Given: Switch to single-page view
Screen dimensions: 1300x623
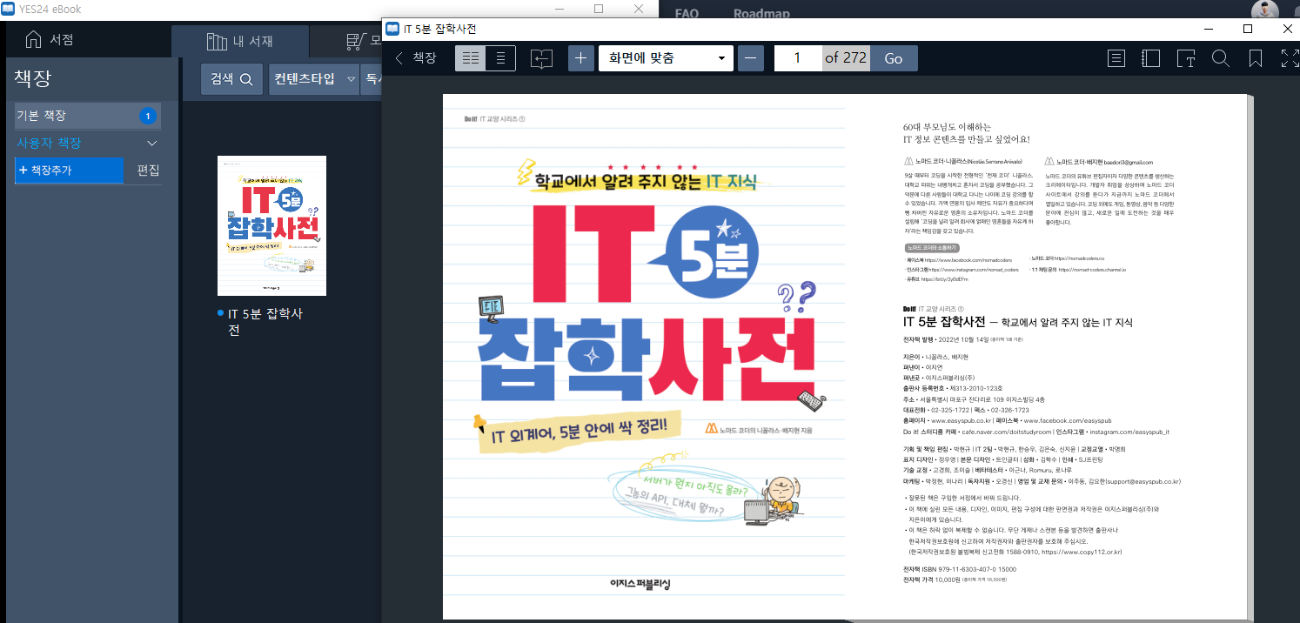Looking at the screenshot, I should tap(500, 58).
